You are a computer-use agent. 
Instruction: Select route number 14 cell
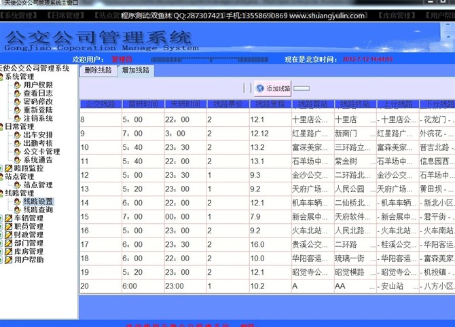tap(101, 203)
